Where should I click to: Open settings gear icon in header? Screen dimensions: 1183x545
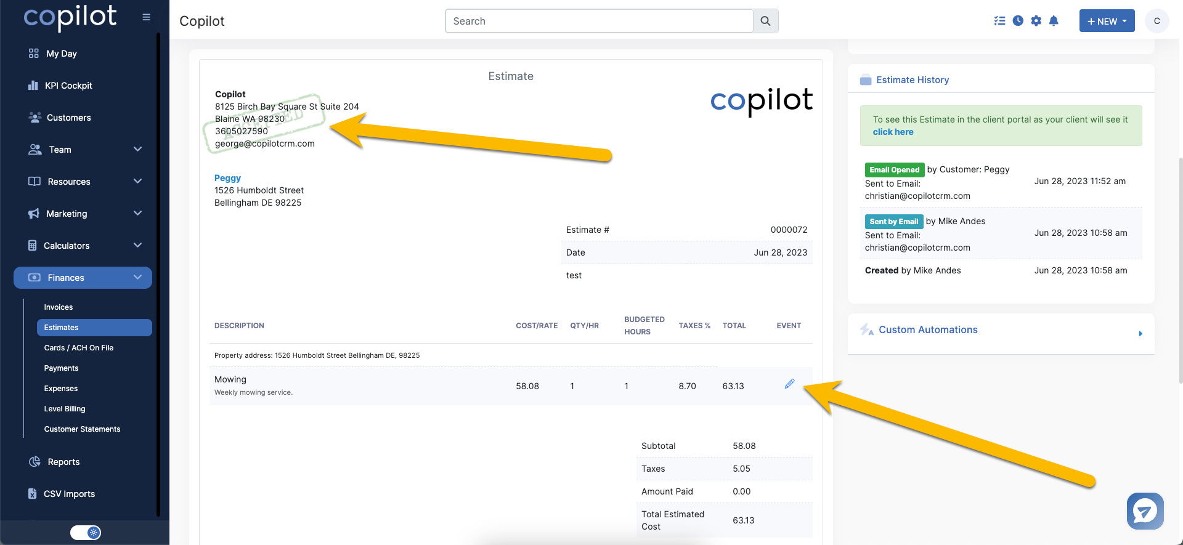point(1036,21)
